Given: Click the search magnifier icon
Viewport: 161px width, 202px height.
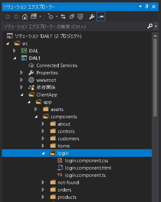Looking at the screenshot, I should click(x=150, y=26).
